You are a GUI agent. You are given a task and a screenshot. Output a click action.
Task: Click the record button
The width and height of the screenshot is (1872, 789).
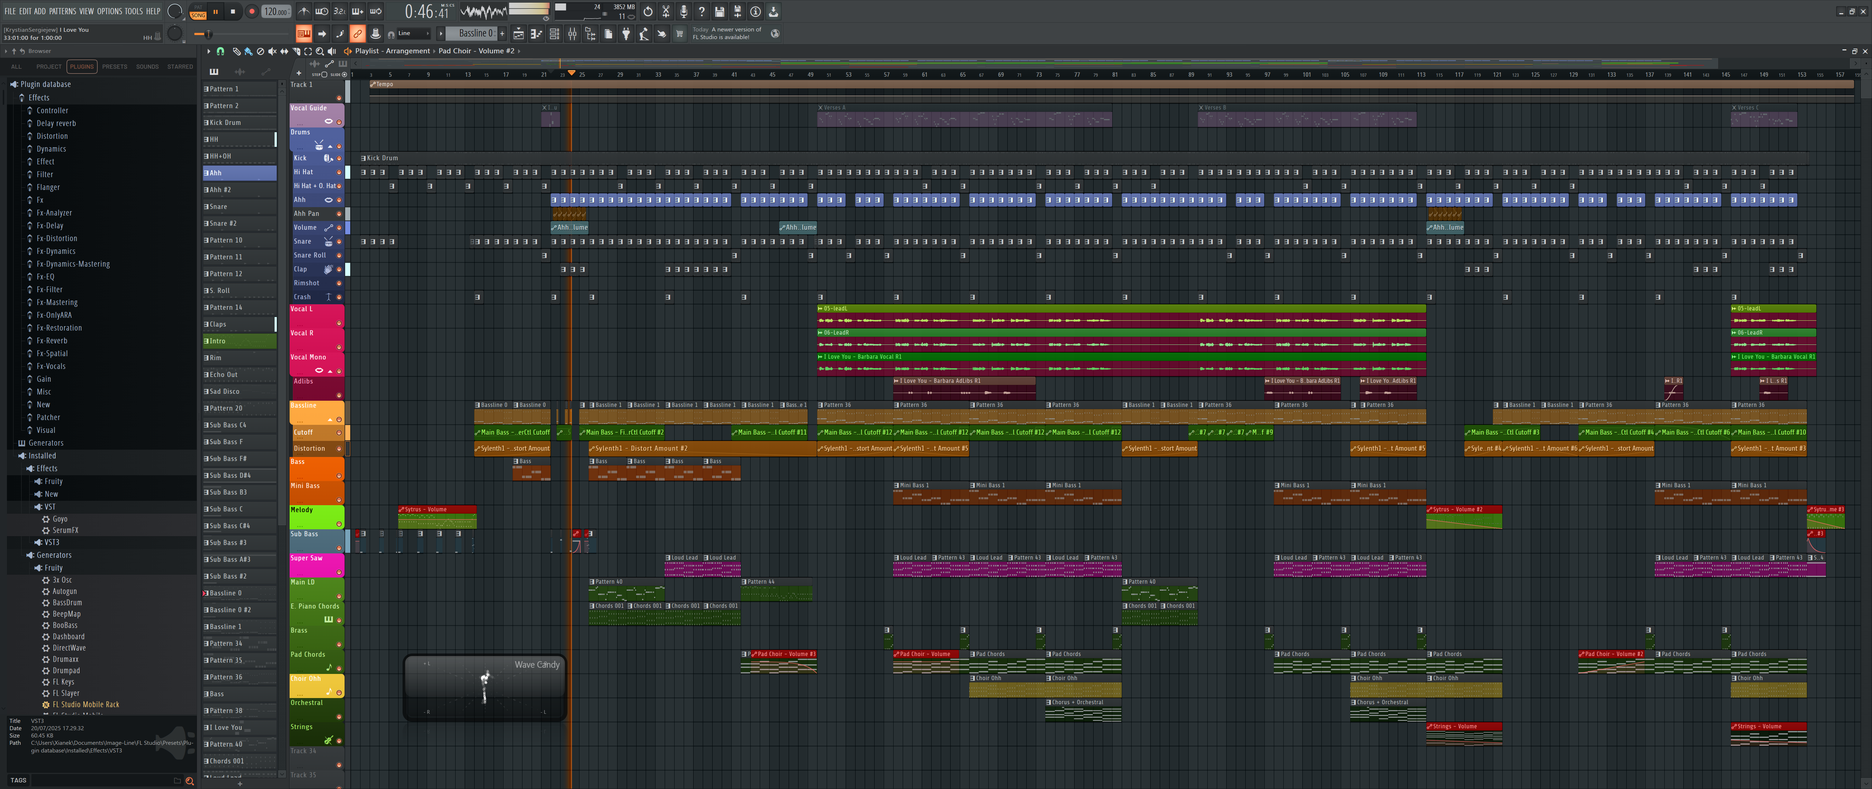coord(252,12)
